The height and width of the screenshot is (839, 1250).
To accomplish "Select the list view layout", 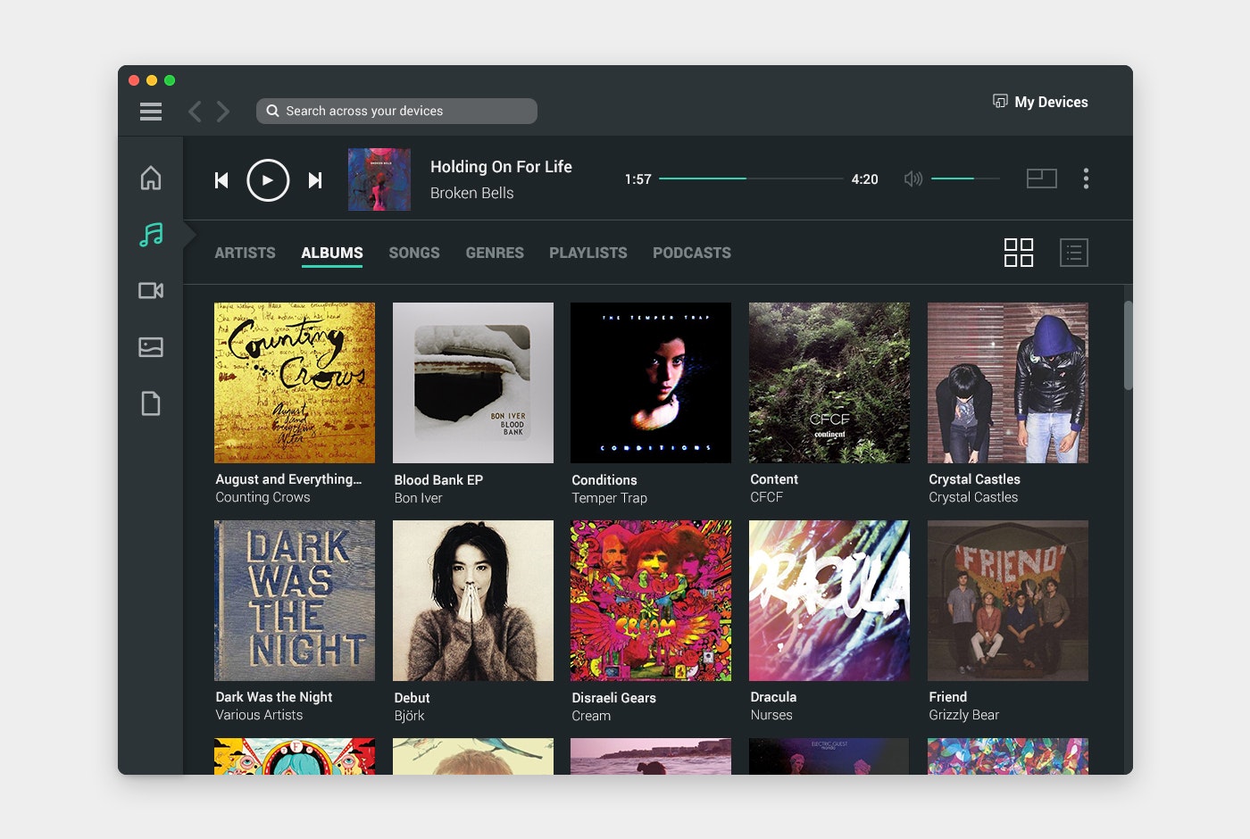I will click(1074, 253).
